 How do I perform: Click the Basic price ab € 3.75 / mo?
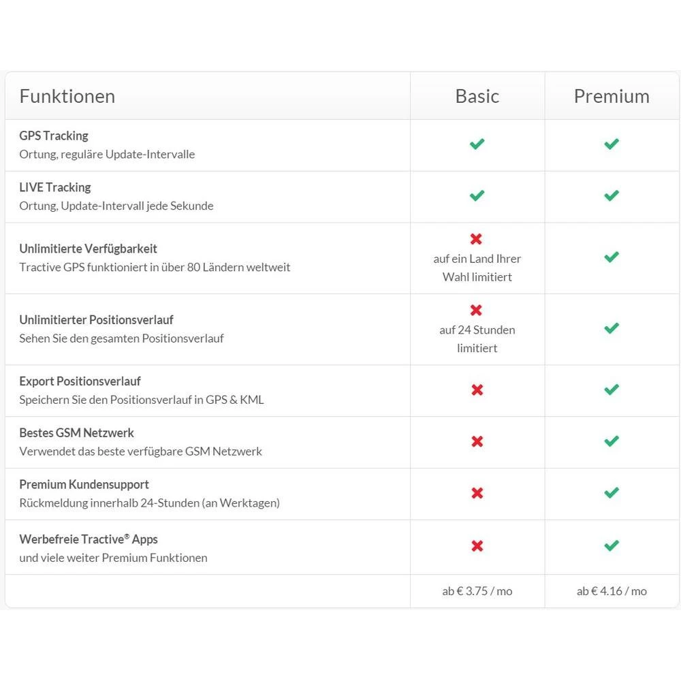(477, 591)
